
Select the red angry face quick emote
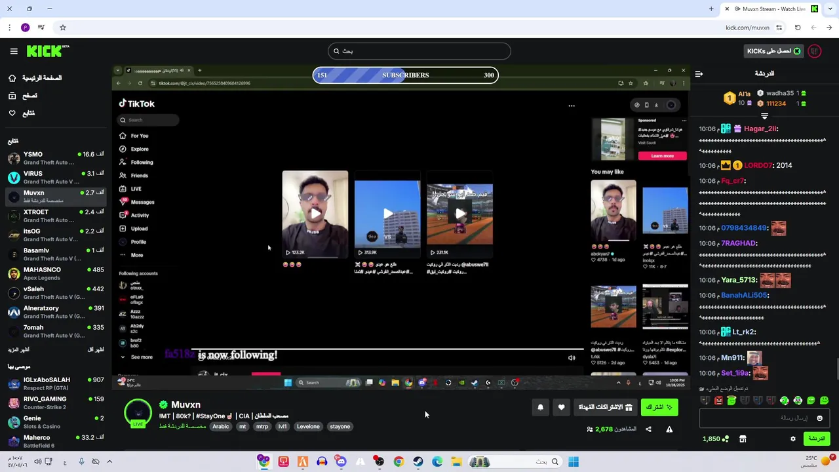pos(718,400)
